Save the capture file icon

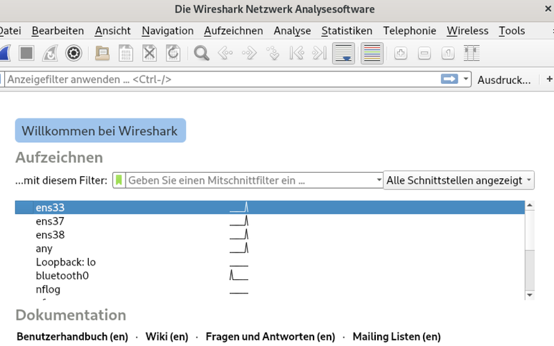pos(125,53)
